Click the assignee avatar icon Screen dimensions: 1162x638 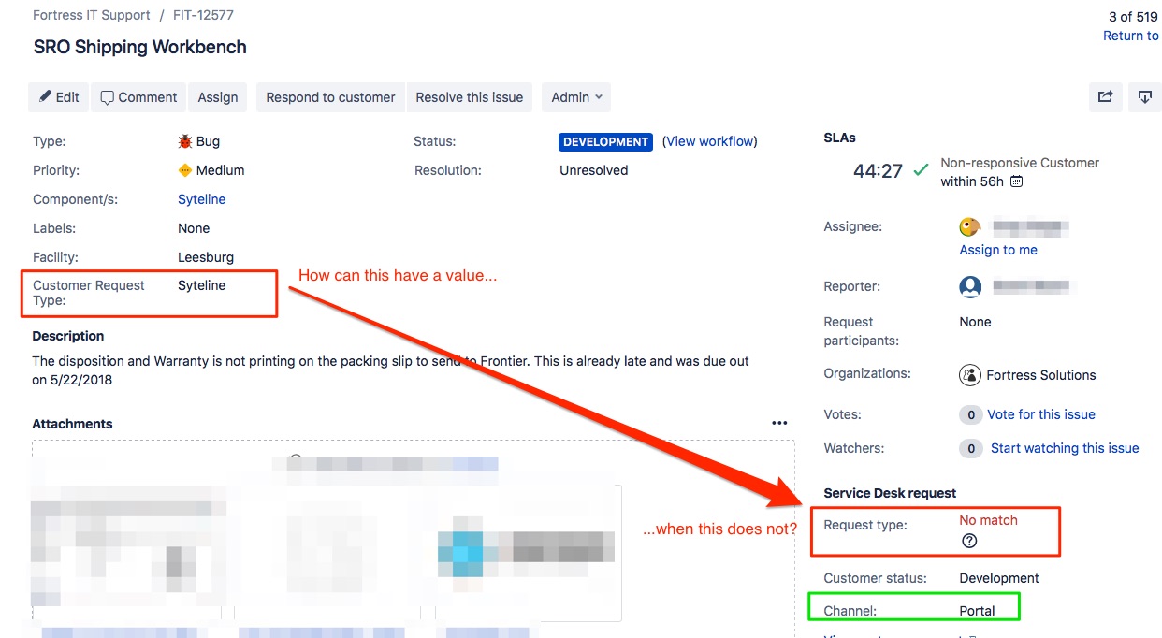970,227
